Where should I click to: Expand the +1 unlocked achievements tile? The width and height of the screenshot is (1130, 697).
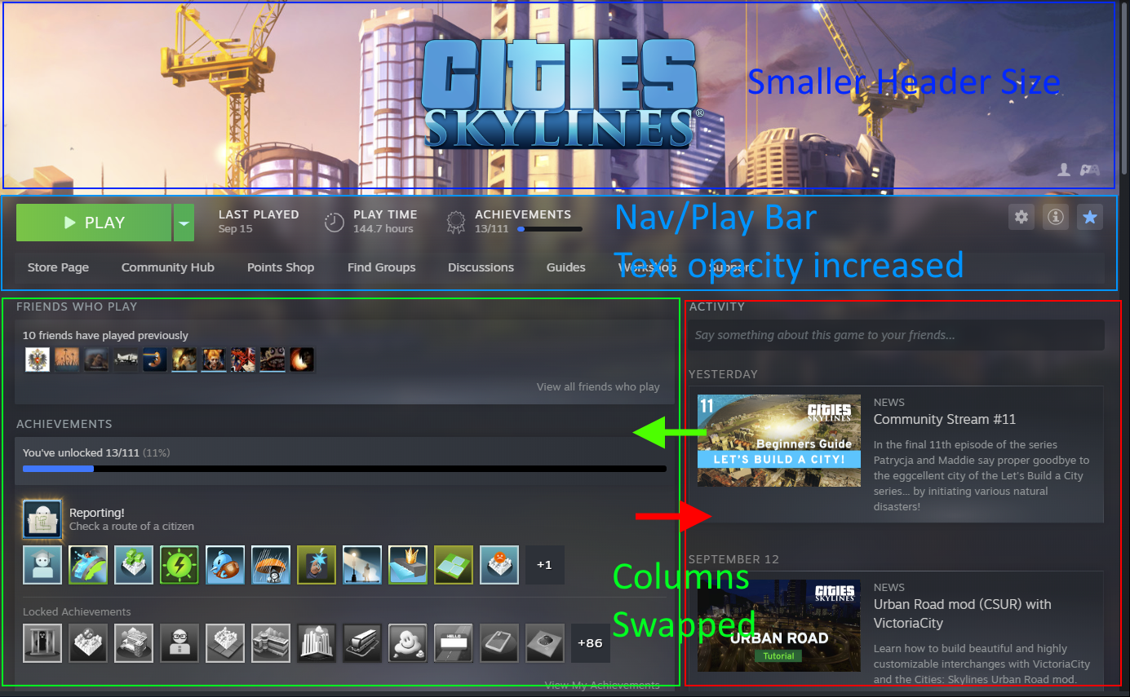(545, 565)
